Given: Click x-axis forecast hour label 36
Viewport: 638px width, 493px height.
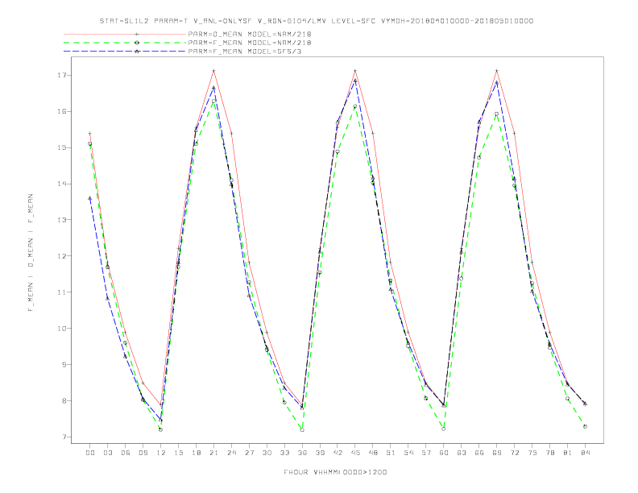Looking at the screenshot, I should pos(302,453).
